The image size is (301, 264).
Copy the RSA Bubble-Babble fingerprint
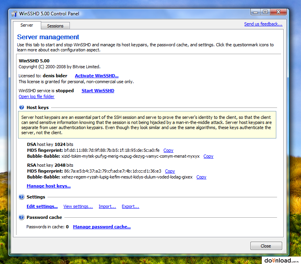click(x=201, y=177)
